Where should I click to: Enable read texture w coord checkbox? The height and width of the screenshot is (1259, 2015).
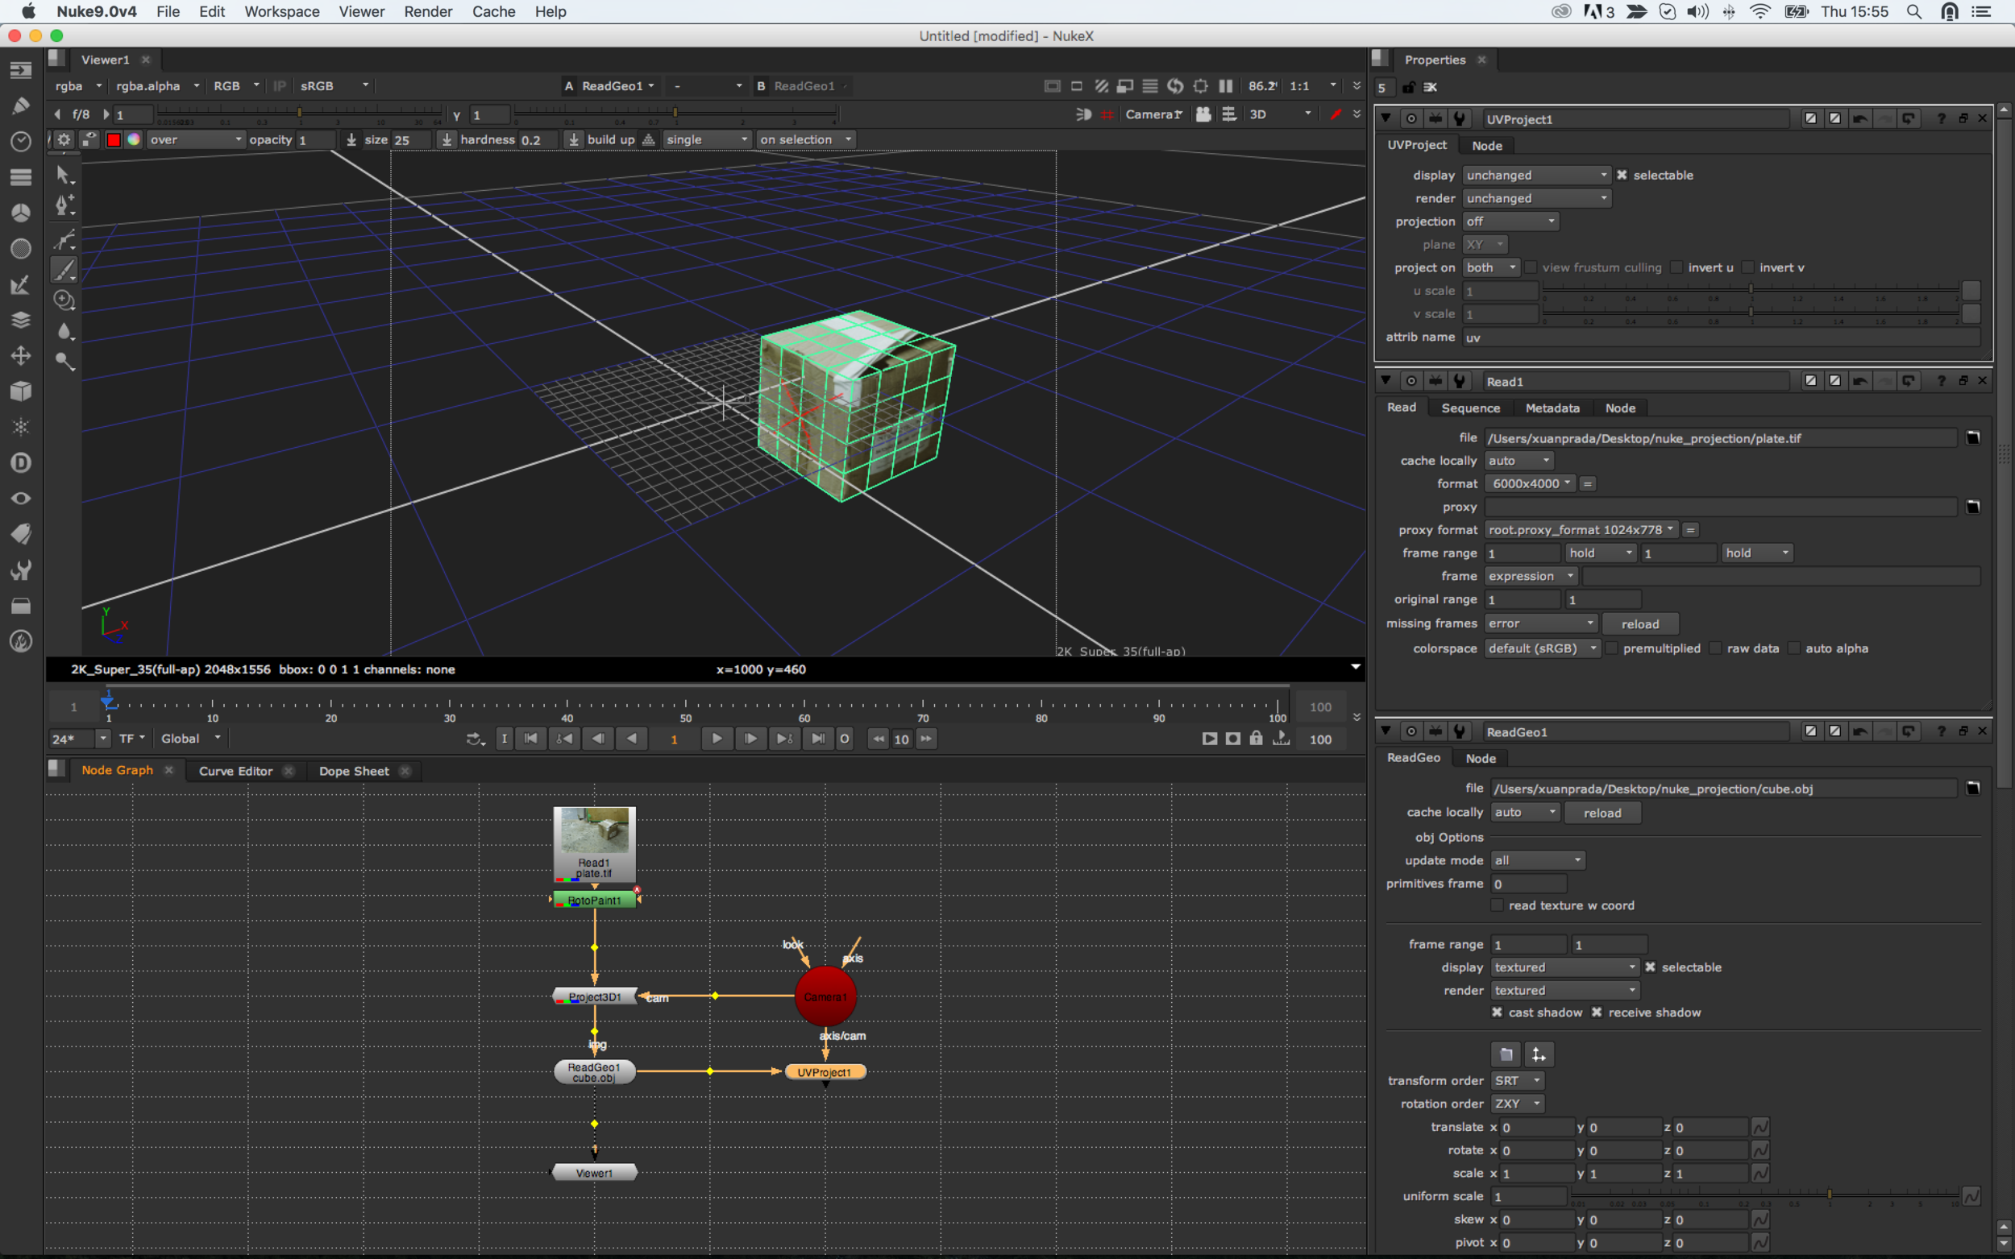(x=1497, y=905)
